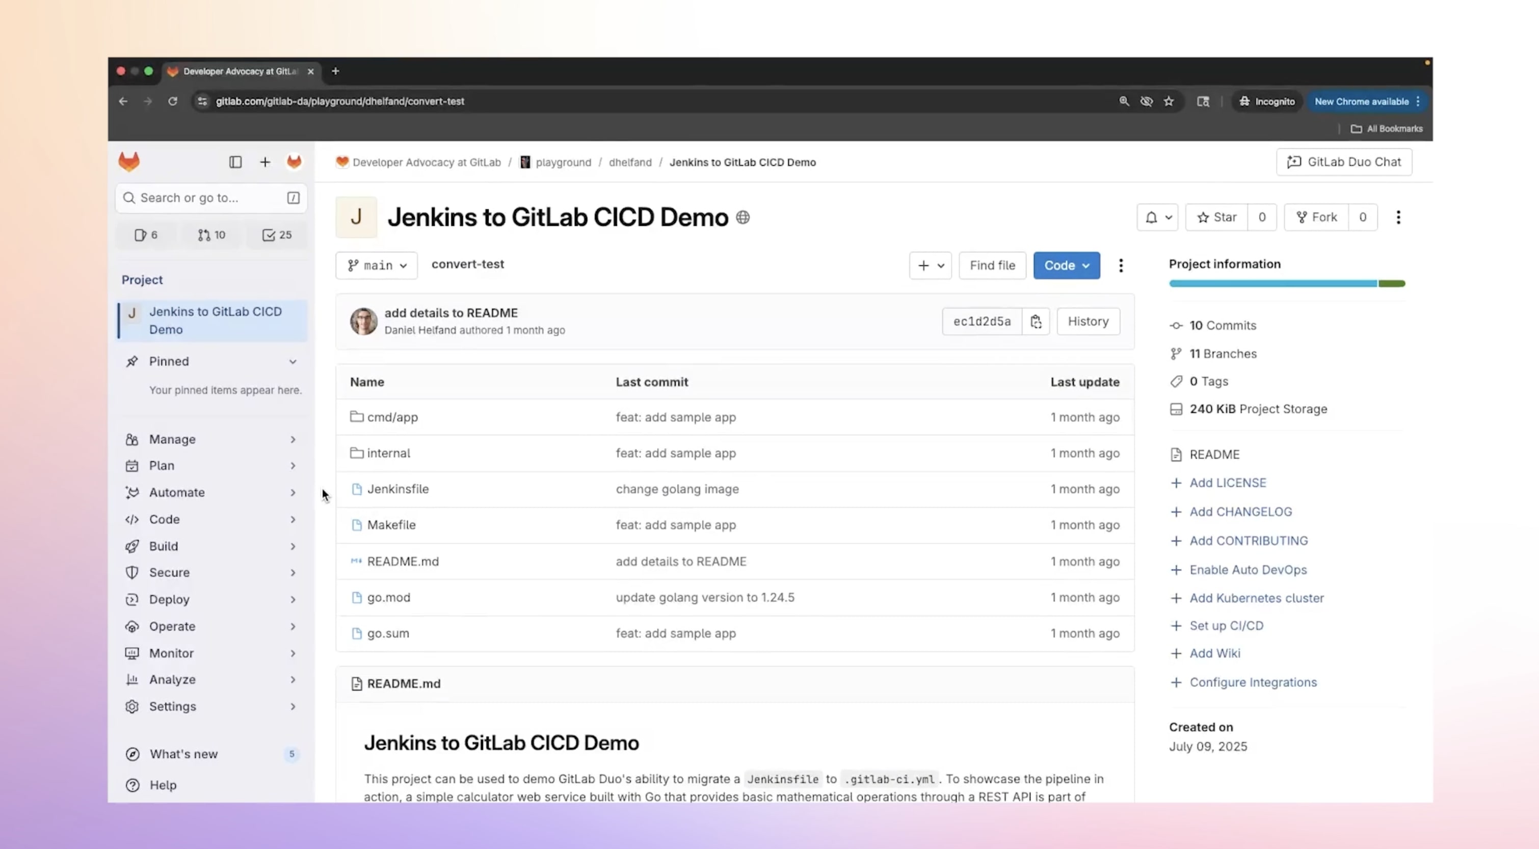Open notification bell dropdown
Screen dimensions: 1539x849
click(x=1157, y=217)
